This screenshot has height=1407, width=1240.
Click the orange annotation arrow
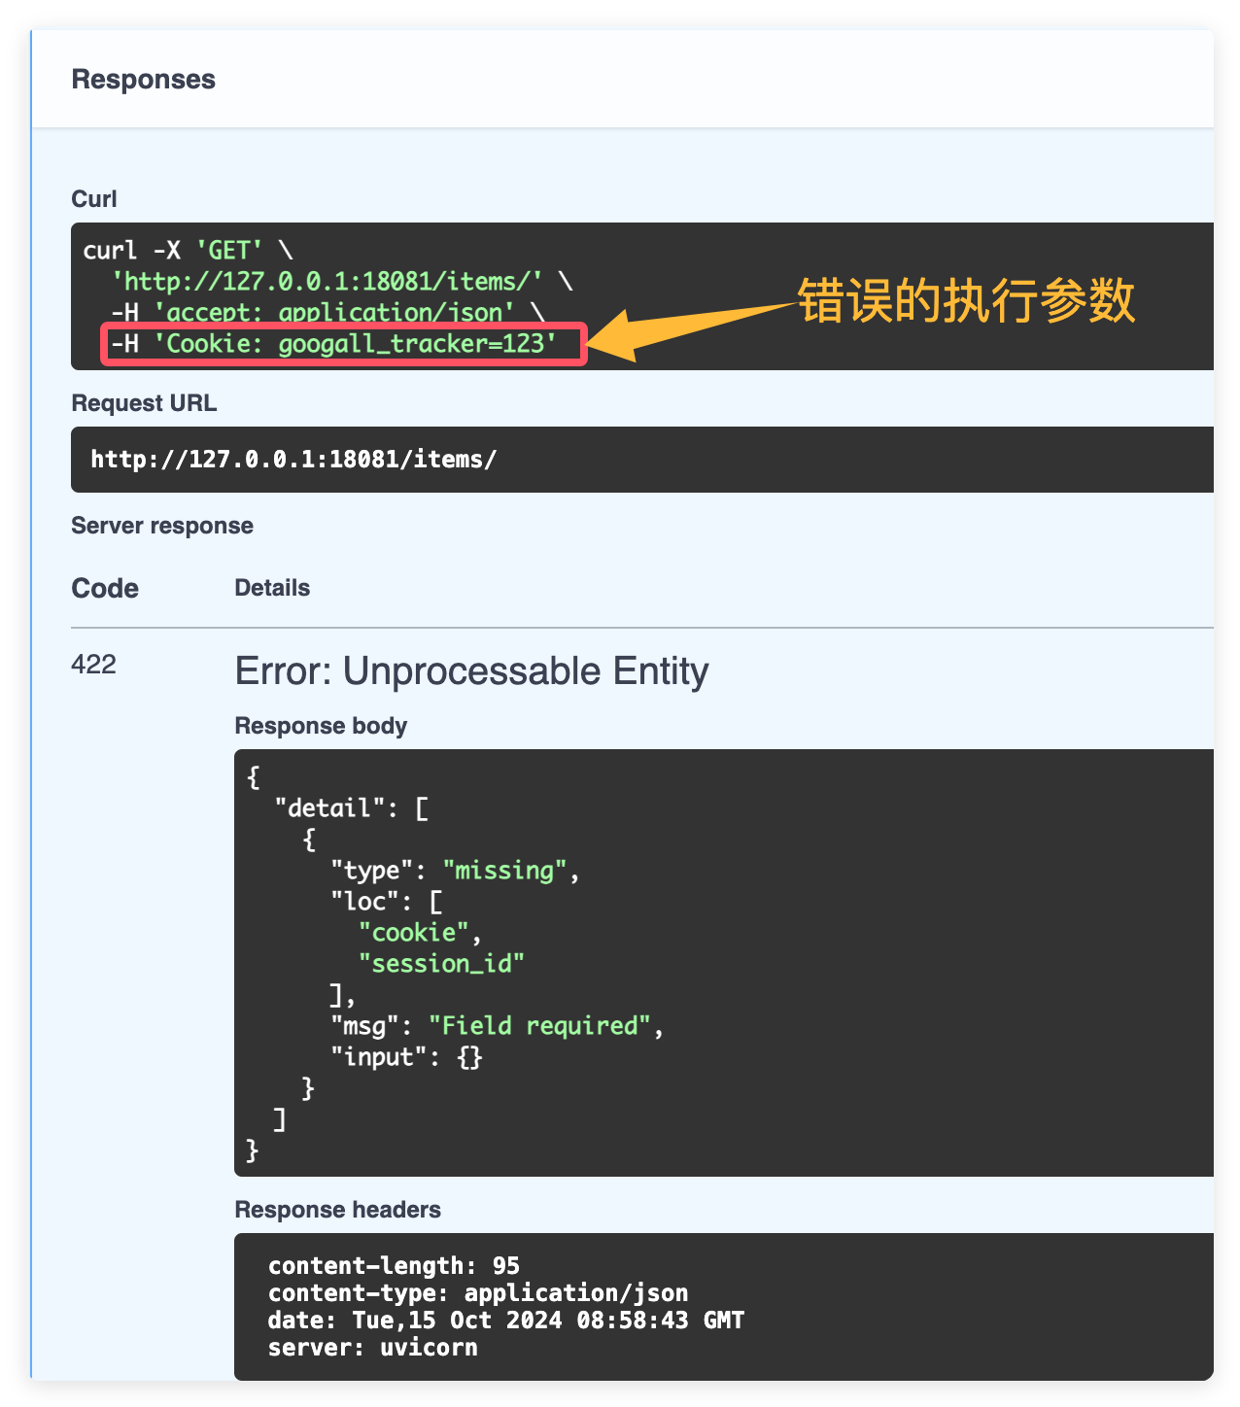[693, 326]
